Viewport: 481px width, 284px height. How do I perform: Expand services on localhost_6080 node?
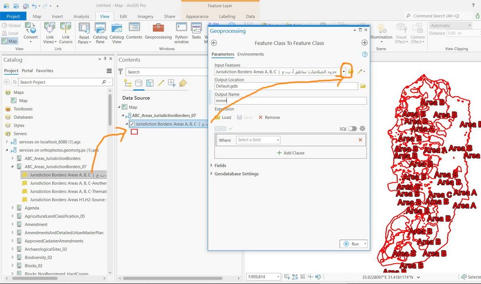tap(7, 142)
